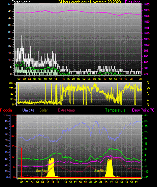Click the "Forza vento)" heading
This screenshot has width=157, height=187.
pyautogui.click(x=22, y=2)
